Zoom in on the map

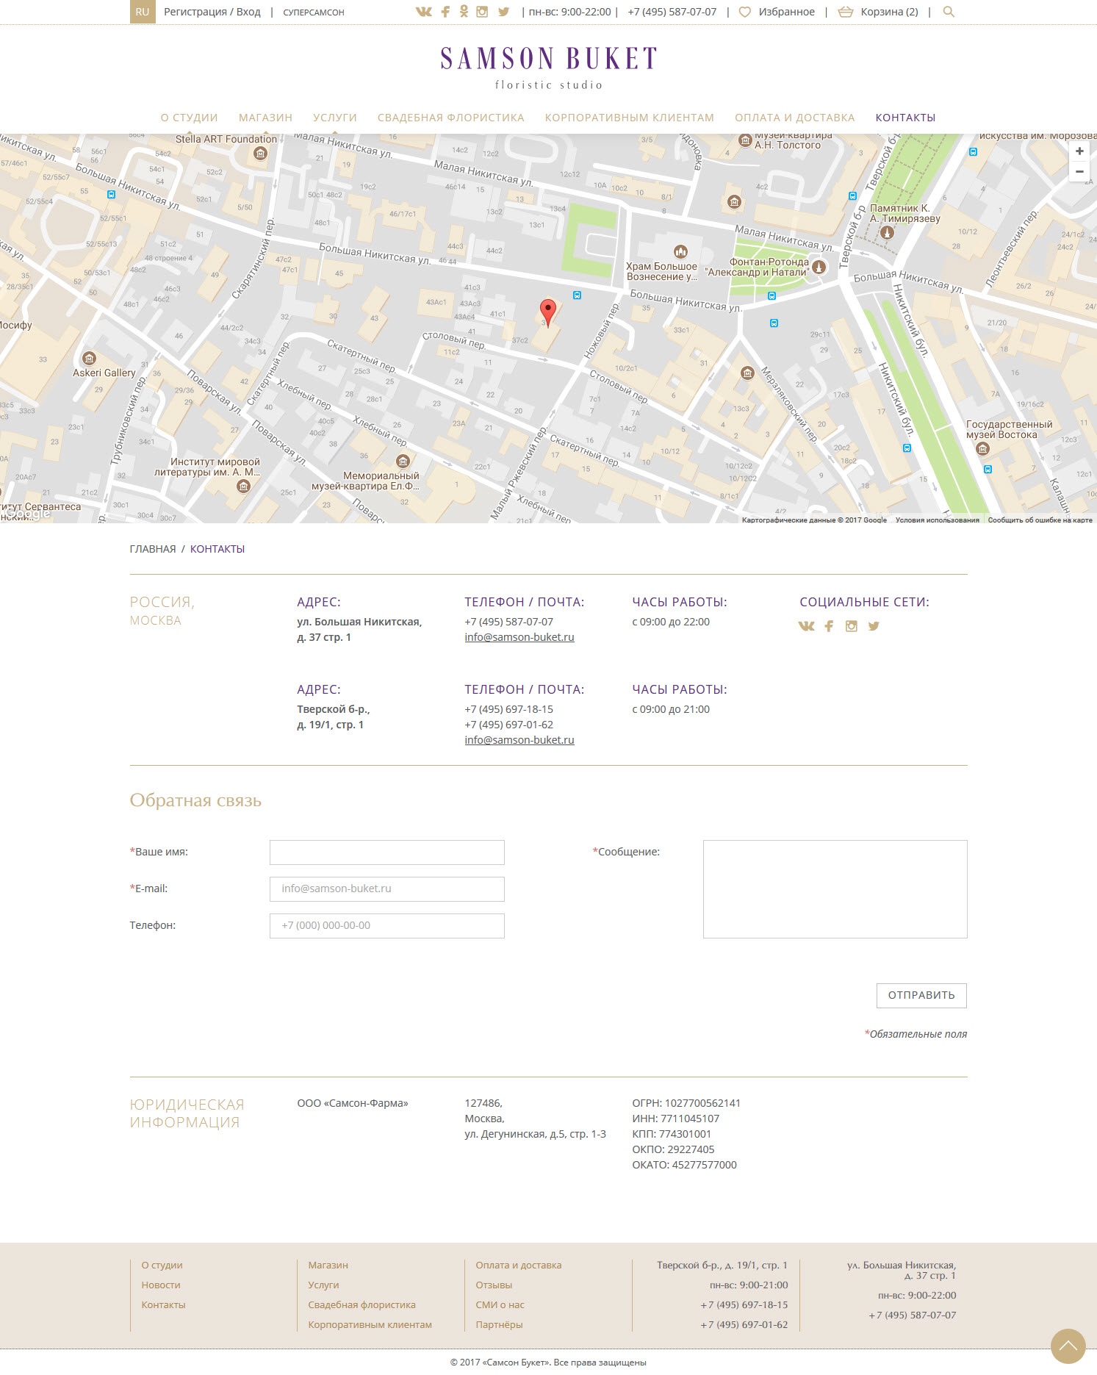pyautogui.click(x=1079, y=151)
